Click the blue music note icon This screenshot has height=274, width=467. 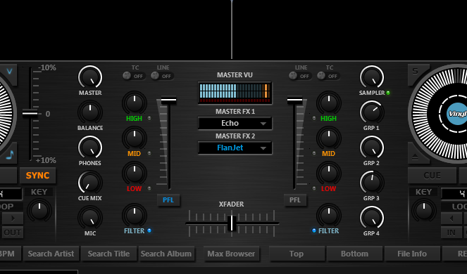(10, 155)
